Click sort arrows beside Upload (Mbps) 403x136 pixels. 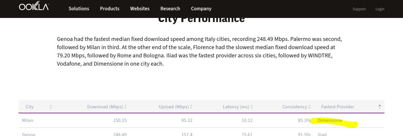pyautogui.click(x=191, y=107)
